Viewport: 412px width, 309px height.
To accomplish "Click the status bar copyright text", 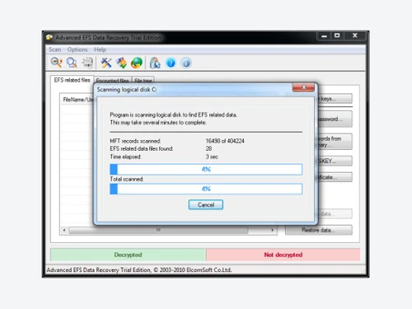I will (139, 270).
